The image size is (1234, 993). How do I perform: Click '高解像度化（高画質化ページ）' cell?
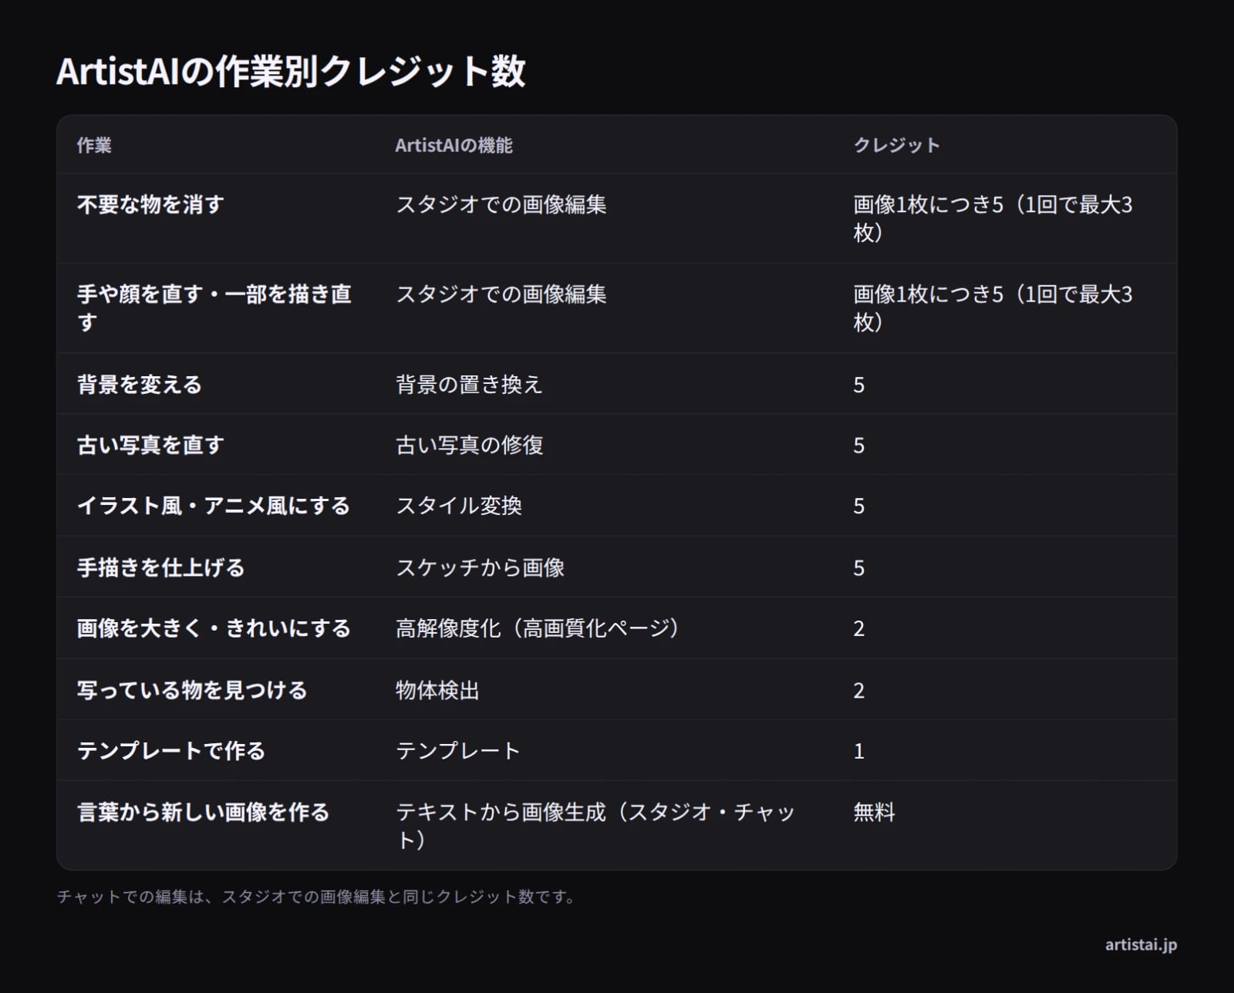click(x=538, y=628)
